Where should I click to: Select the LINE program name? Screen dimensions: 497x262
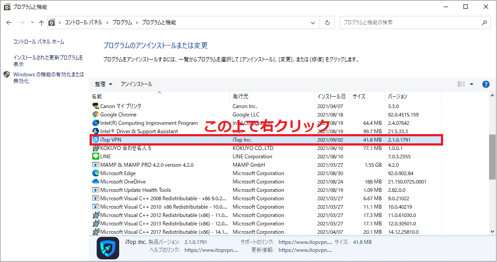[x=105, y=157]
